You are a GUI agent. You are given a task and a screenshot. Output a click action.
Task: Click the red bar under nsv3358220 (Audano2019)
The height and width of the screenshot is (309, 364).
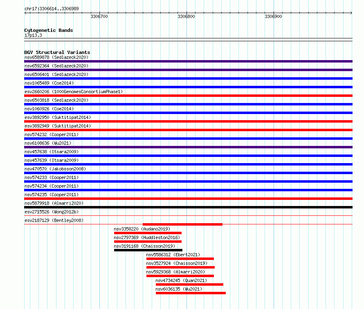[148, 233]
